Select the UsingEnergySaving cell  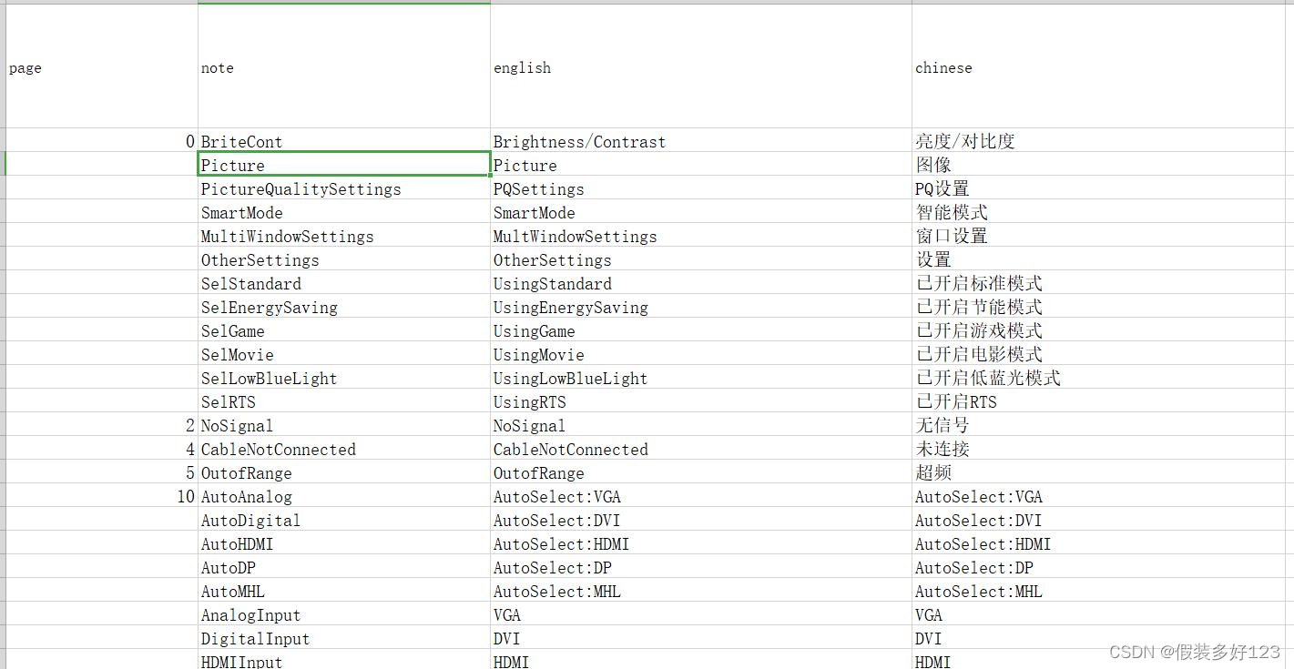tap(701, 307)
